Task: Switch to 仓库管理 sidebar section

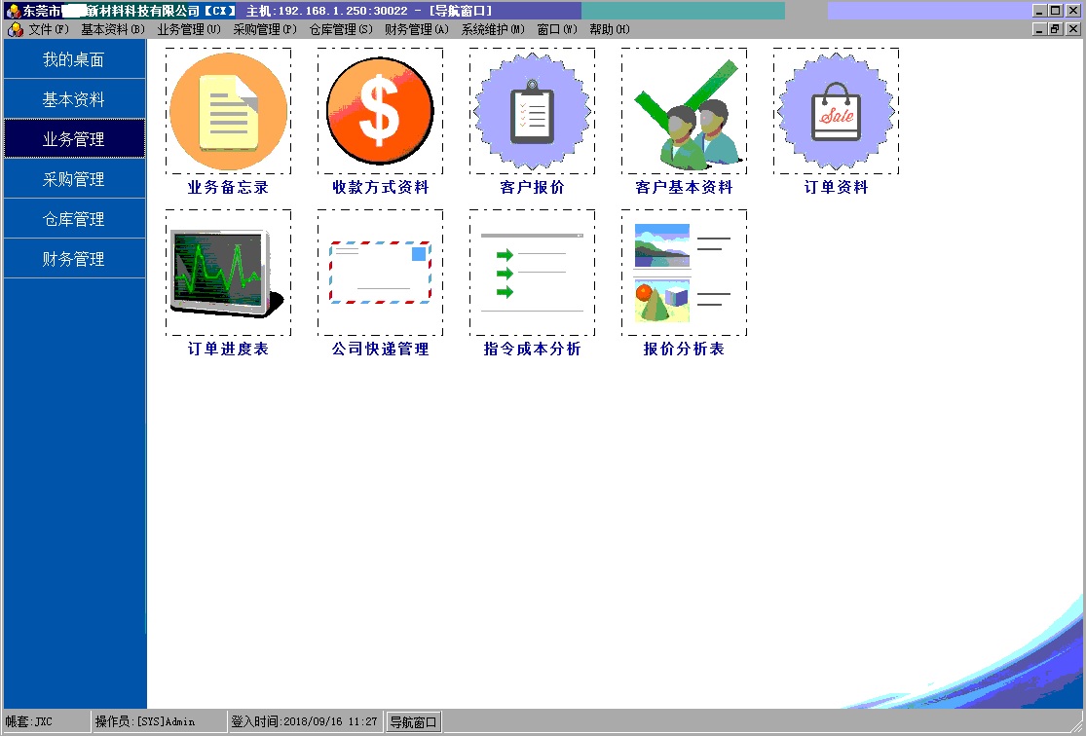Action: [73, 220]
